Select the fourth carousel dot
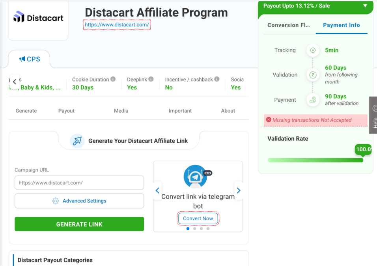 208,229
